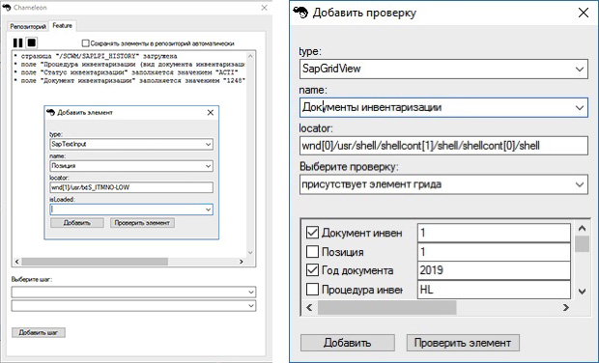Click horizontal scrollbar thumb in check list
The image size is (599, 363).
coord(386,308)
